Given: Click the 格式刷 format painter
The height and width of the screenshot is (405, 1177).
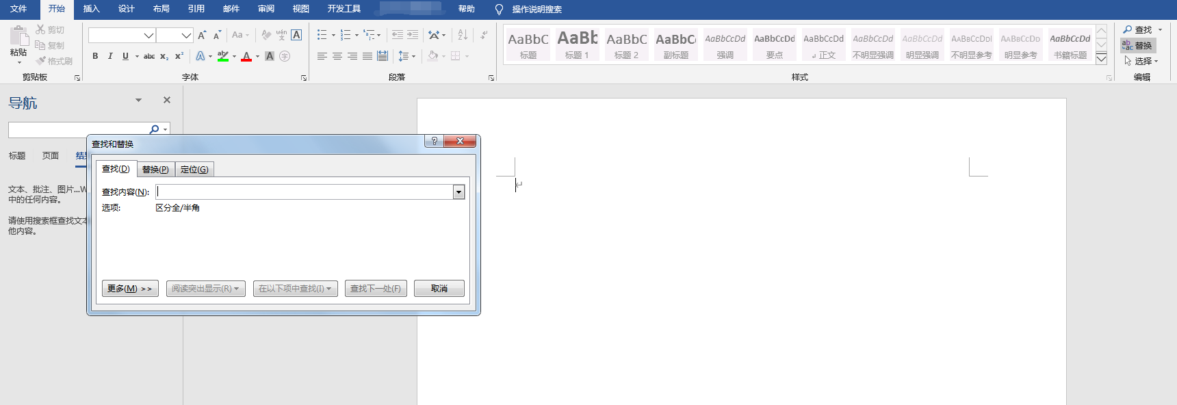Looking at the screenshot, I should click(54, 61).
